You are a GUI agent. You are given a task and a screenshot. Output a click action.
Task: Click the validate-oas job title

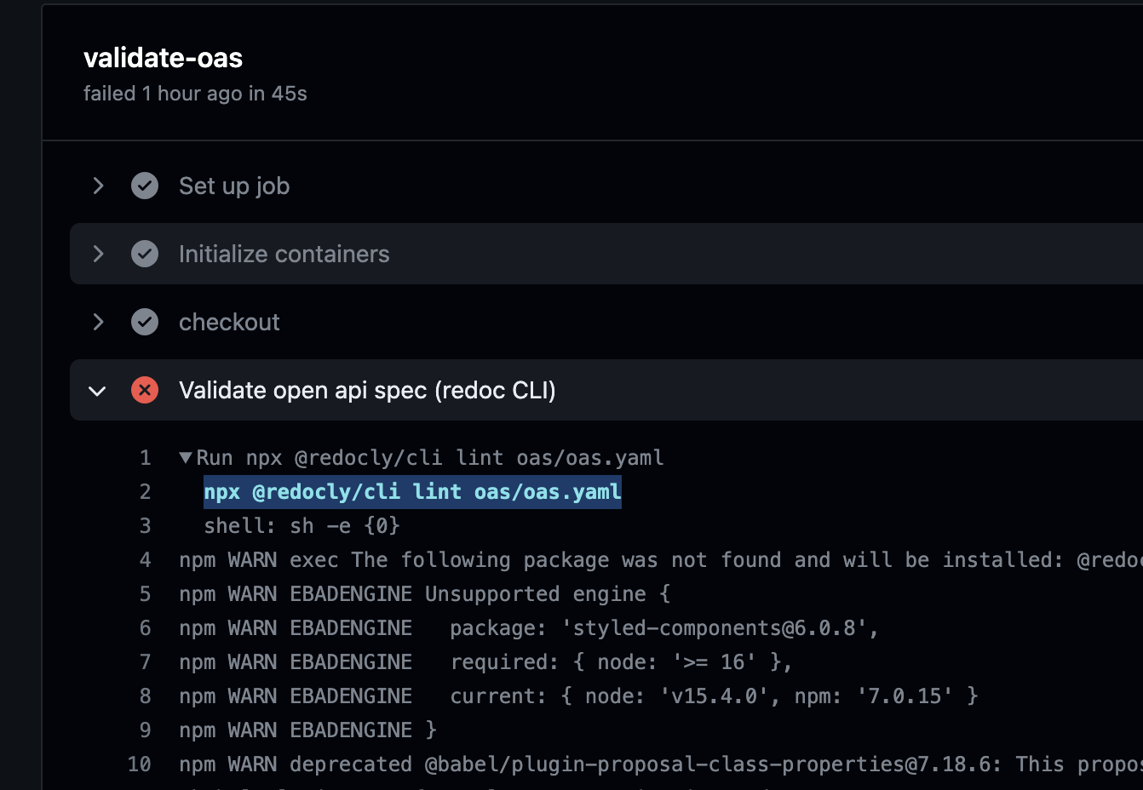(163, 58)
